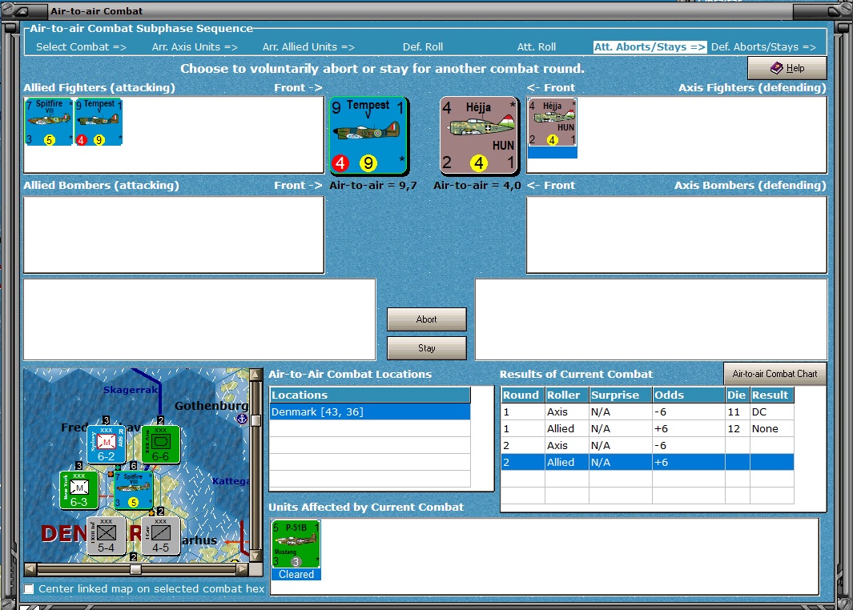853x610 pixels.
Task: Click the New York 6-3 unit on map
Action: click(x=78, y=490)
